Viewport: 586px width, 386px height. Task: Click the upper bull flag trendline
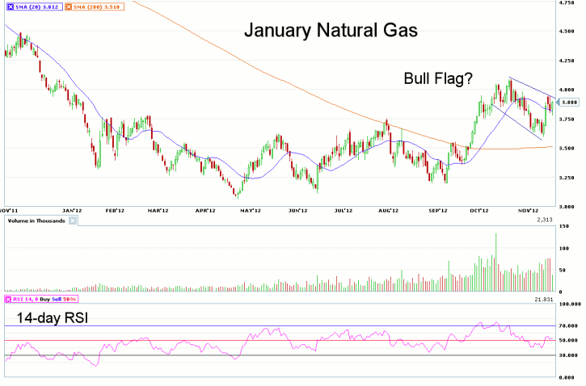[x=533, y=87]
